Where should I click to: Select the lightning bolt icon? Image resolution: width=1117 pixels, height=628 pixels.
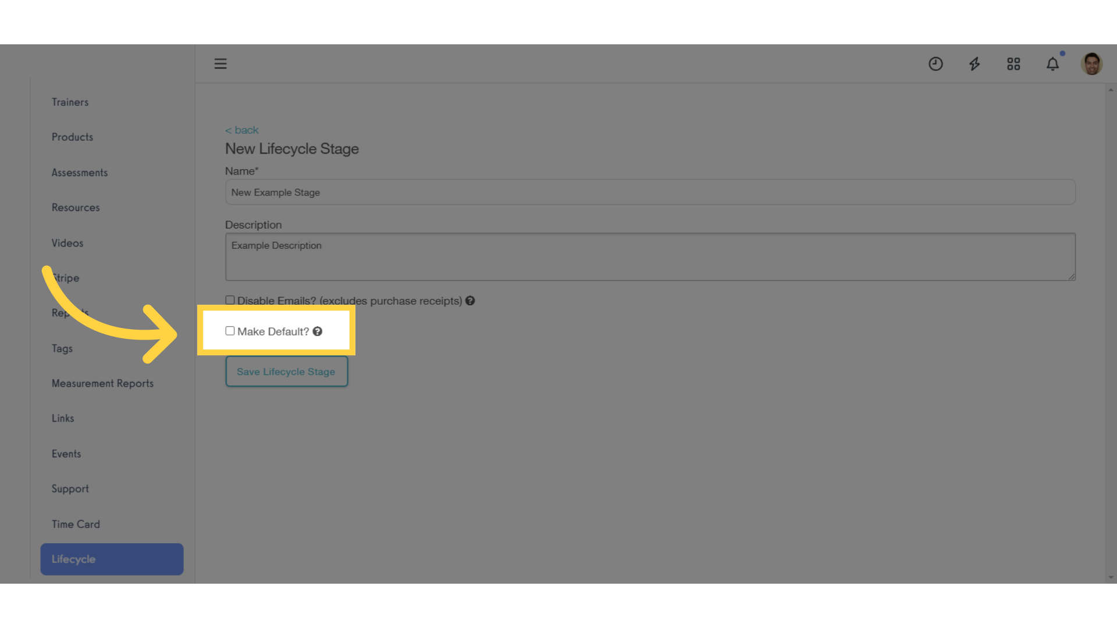[974, 63]
